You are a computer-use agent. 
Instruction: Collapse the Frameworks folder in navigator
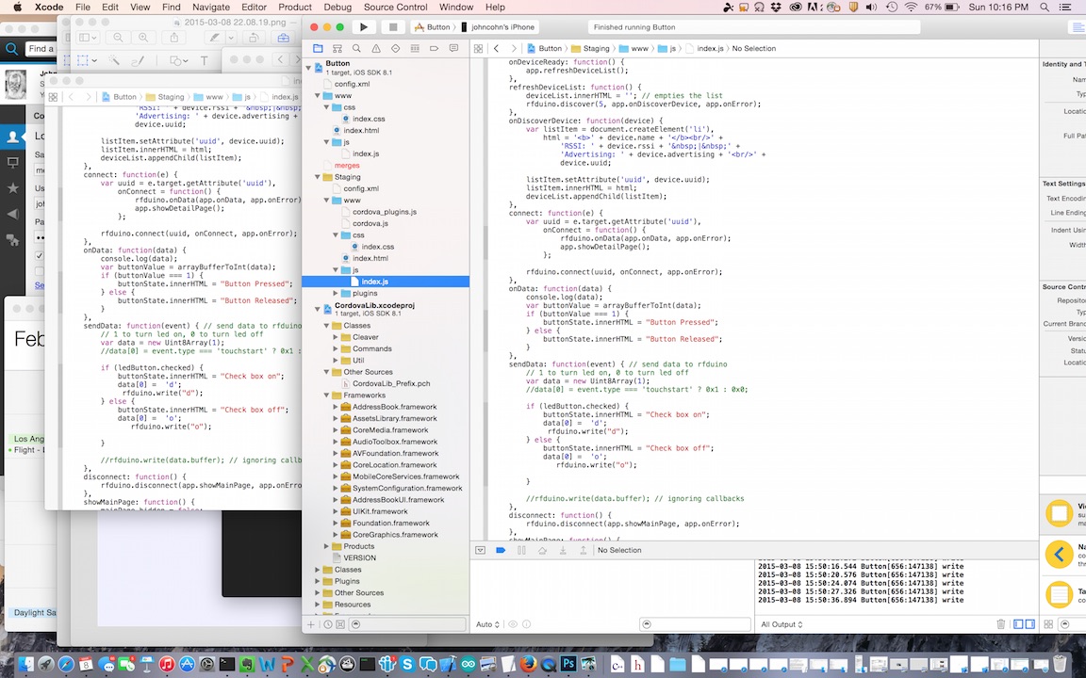pyautogui.click(x=326, y=395)
